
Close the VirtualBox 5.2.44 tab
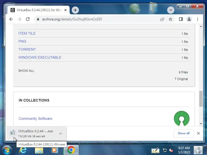point(65,10)
